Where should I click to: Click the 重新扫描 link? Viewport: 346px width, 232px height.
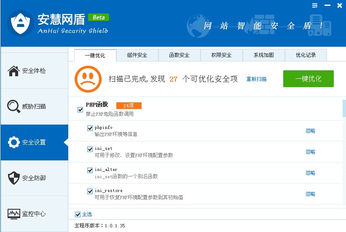(256, 79)
